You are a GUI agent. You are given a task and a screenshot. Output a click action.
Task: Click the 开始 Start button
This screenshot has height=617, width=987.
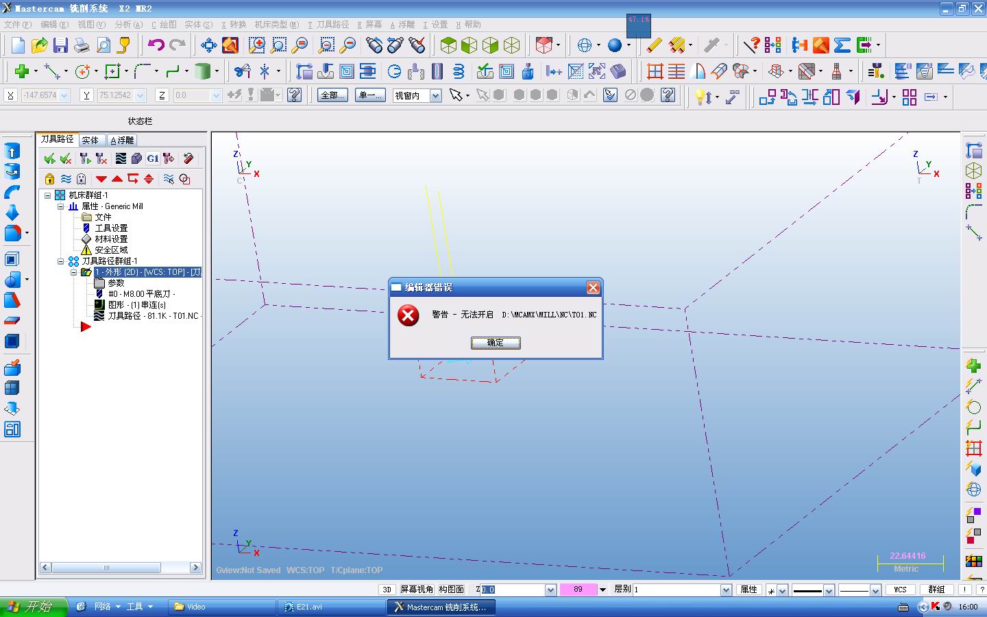click(34, 607)
